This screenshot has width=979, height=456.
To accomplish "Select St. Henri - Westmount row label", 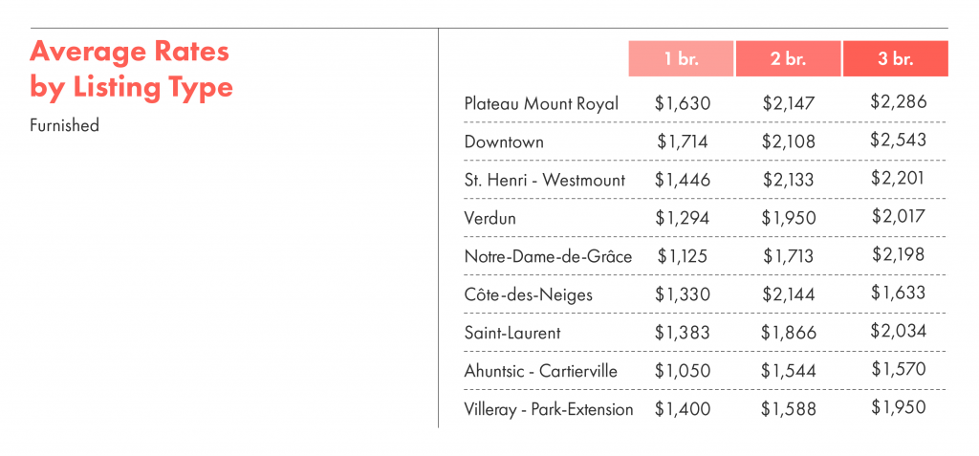I will (x=544, y=181).
